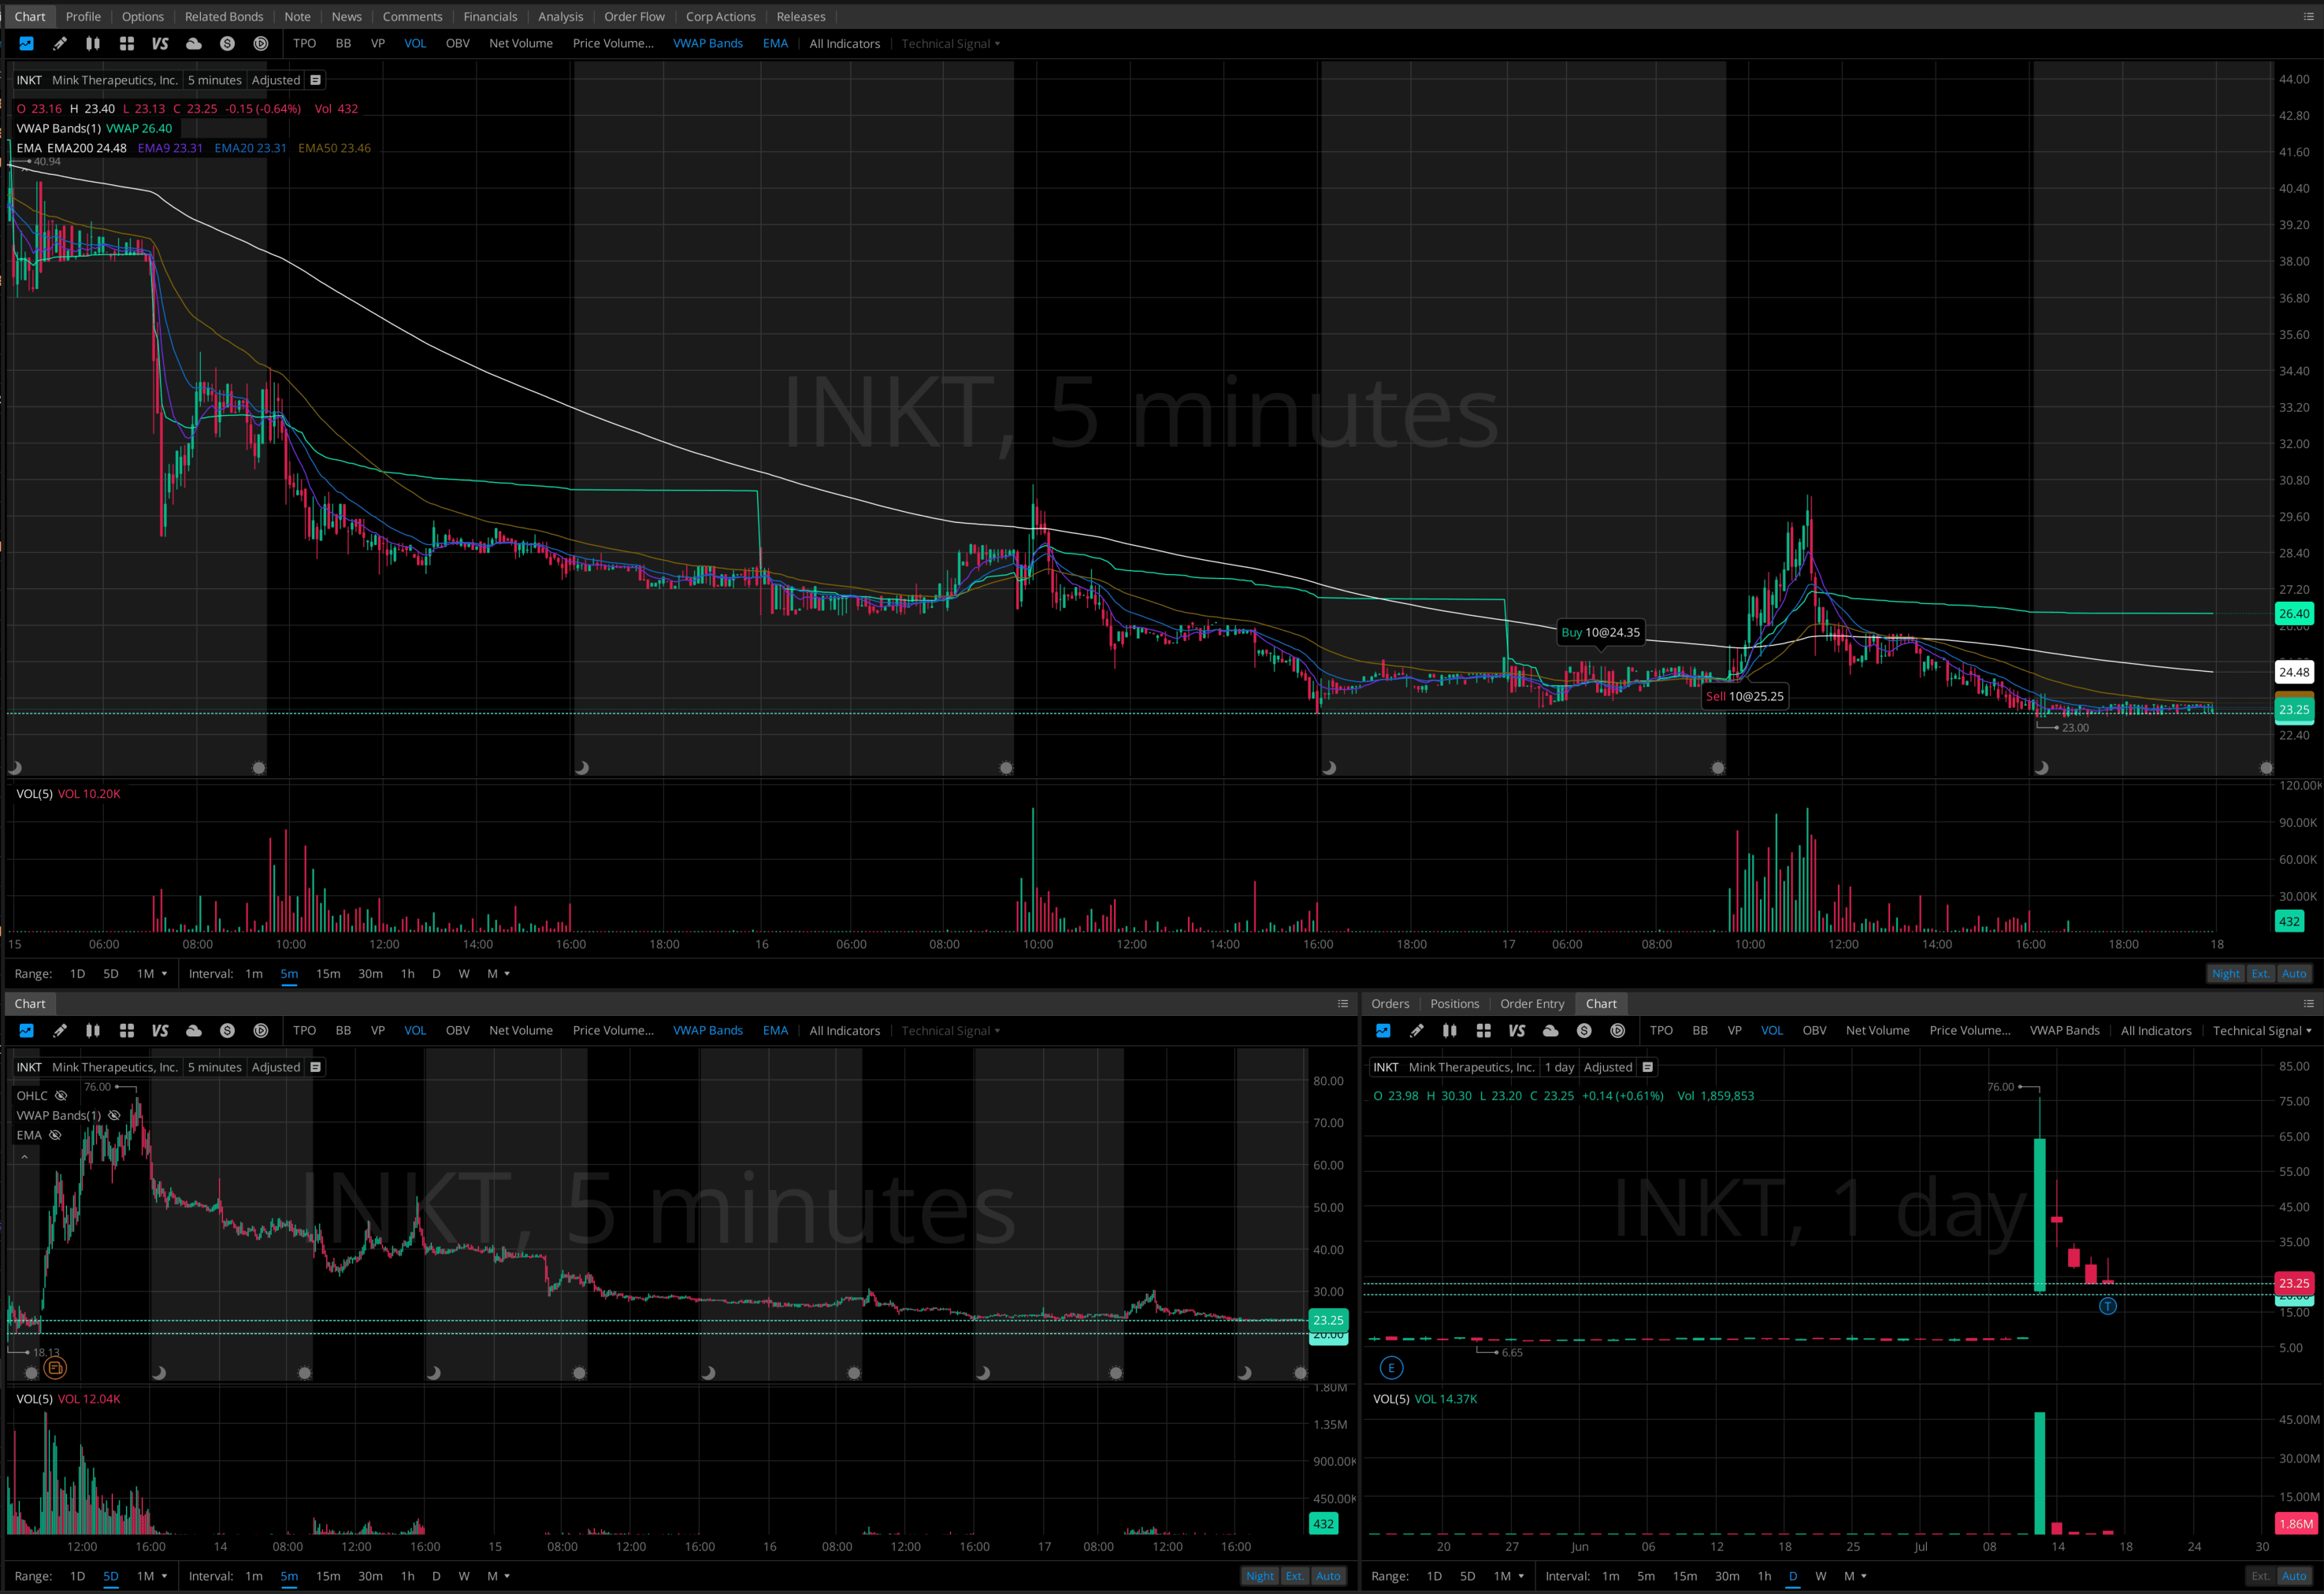Screen dimensions: 2324x1594
Task: Click the dollar sign icon in top toolbar
Action: tap(227, 43)
